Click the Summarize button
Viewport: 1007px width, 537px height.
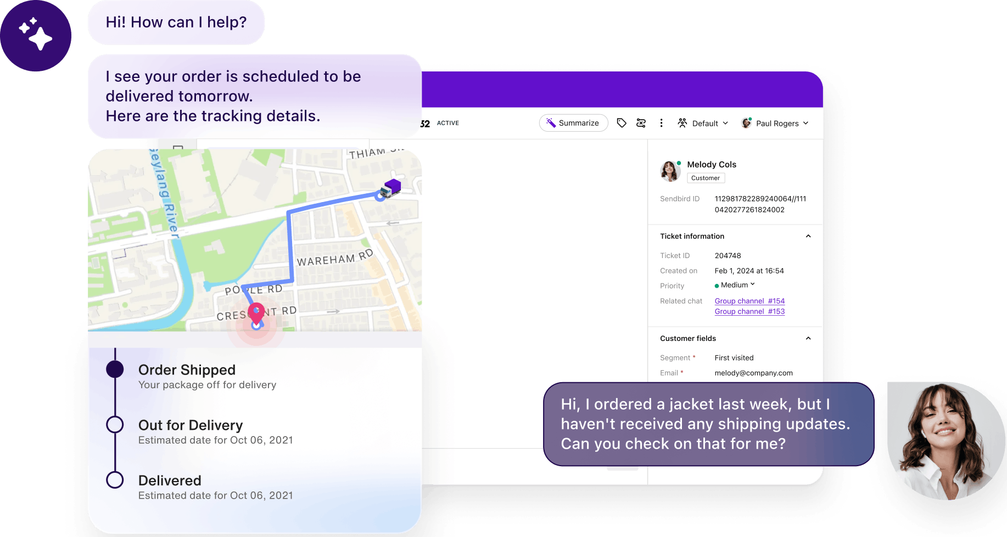click(573, 123)
